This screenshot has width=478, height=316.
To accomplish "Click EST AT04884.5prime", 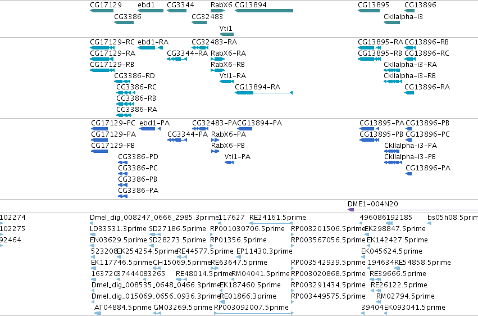I will click(x=98, y=313).
